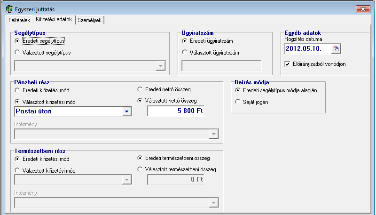Open the Segélytípus selection dropdown arrow

160,66
